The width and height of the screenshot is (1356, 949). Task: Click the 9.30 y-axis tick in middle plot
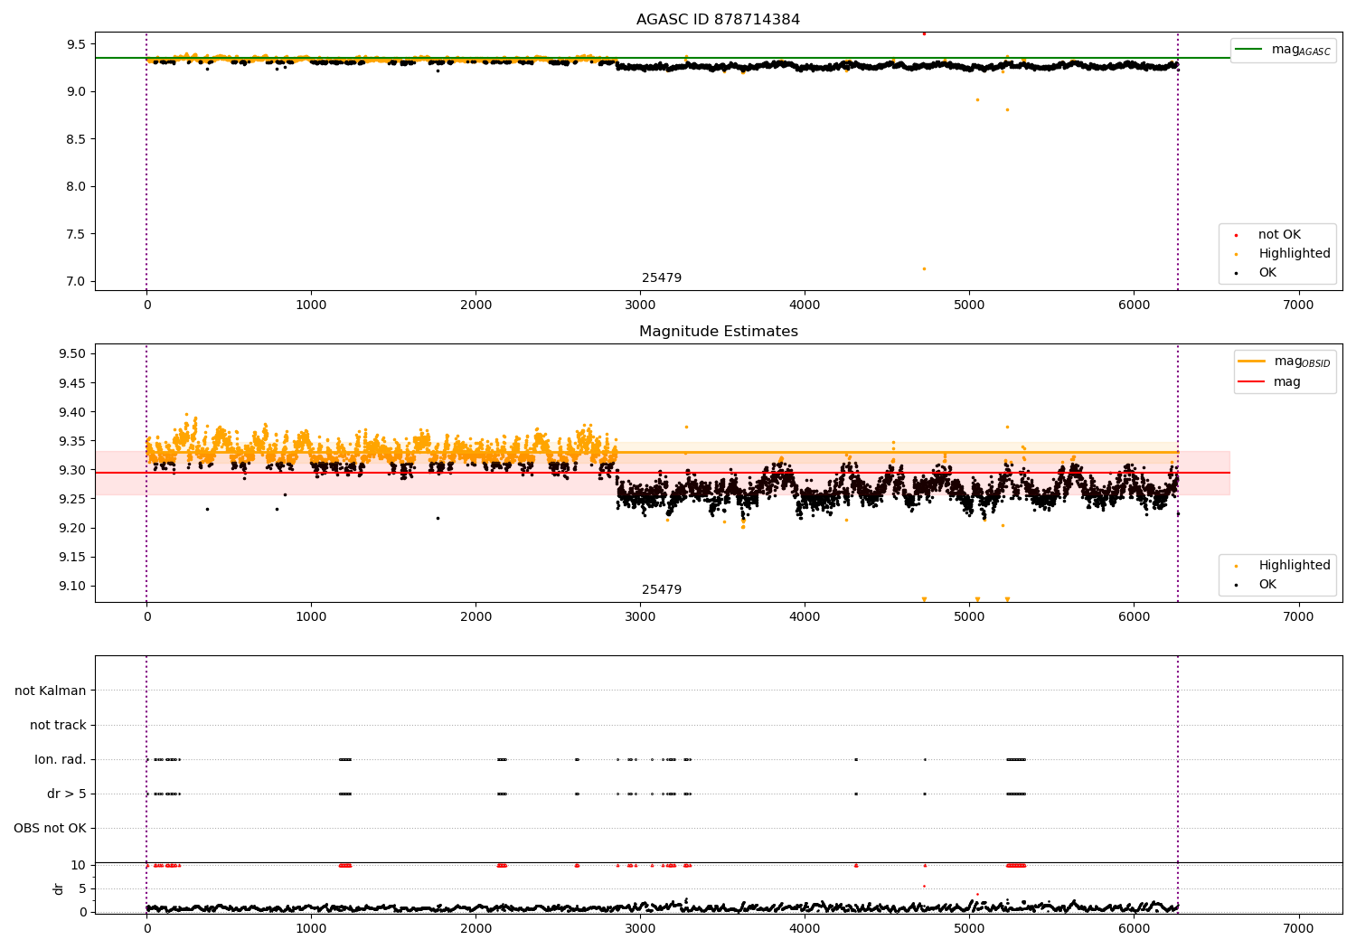(x=71, y=470)
